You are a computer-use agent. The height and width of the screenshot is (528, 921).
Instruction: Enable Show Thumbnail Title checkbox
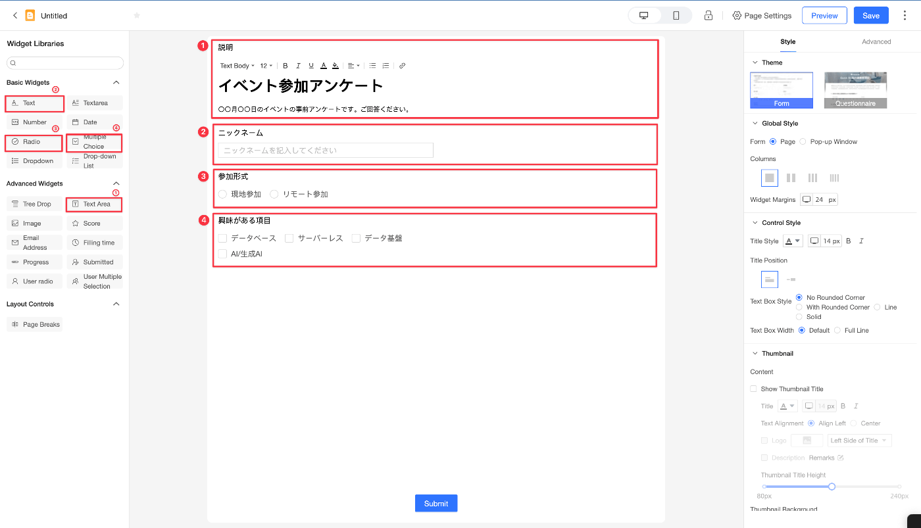pos(753,389)
